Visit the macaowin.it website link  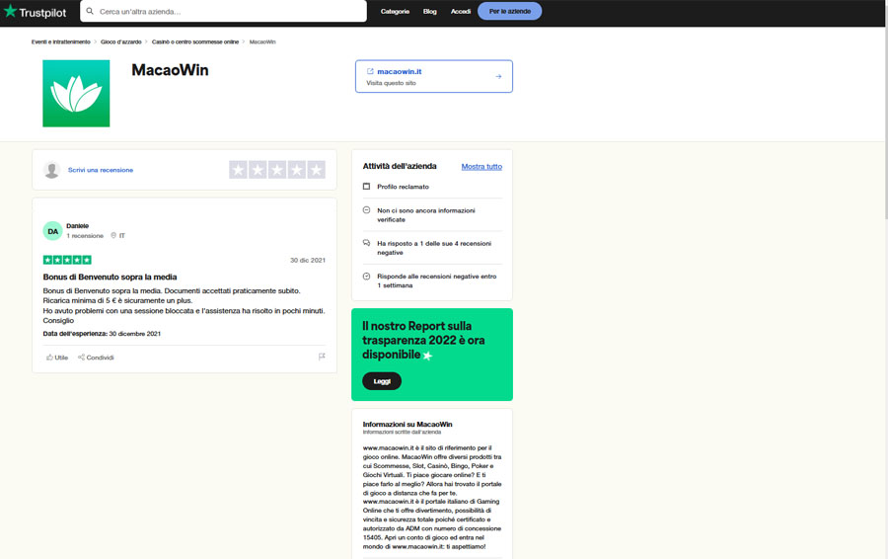(x=400, y=71)
